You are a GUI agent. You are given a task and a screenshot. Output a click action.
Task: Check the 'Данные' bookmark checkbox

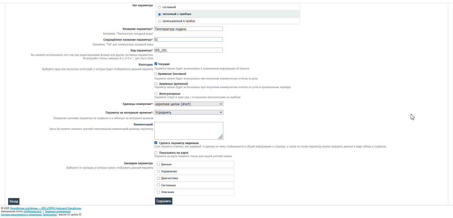pos(158,164)
